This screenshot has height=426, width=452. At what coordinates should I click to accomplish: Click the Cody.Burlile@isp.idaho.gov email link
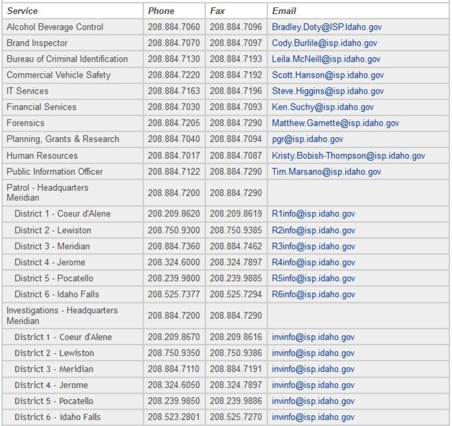coord(324,43)
